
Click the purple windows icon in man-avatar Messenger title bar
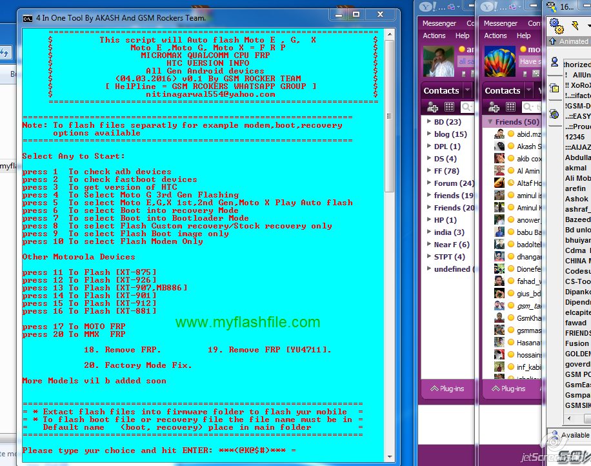tap(451, 6)
